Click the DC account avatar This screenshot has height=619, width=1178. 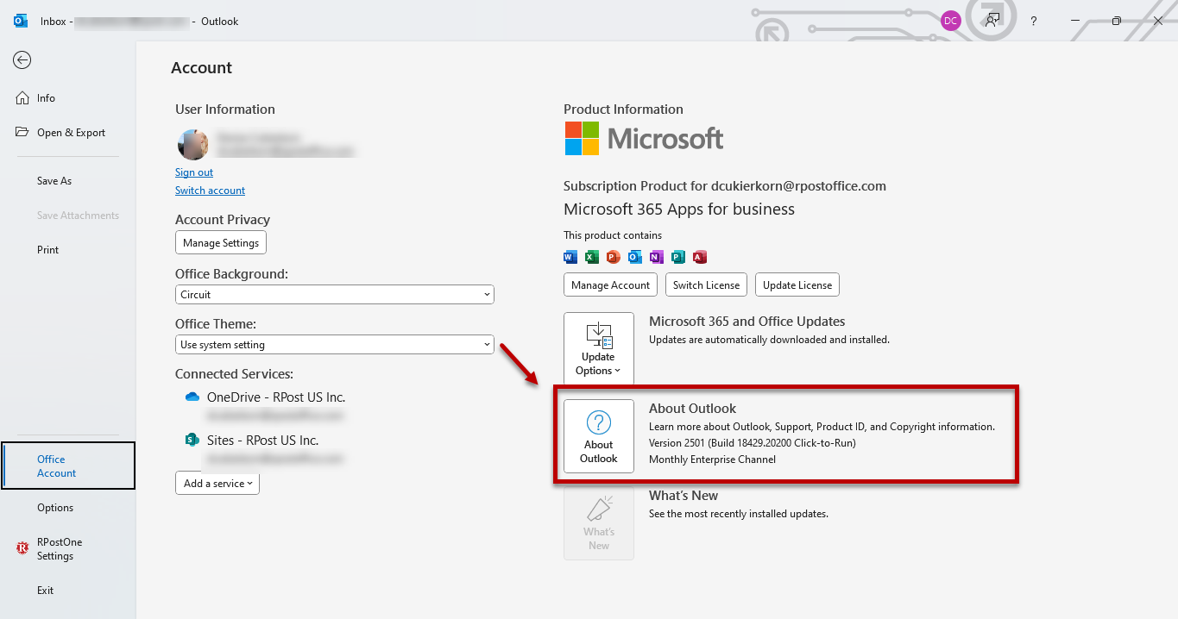(950, 21)
